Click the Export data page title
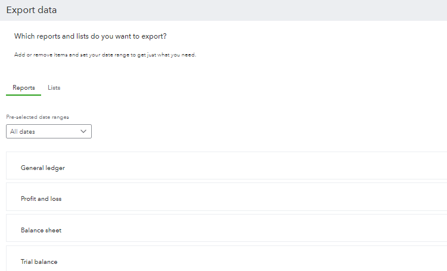447x271 pixels. [x=32, y=10]
